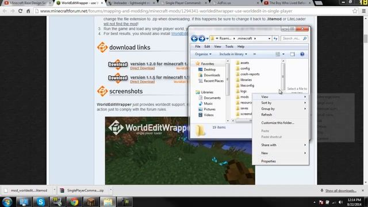Click the Explorer back arrow button
This screenshot has width=368, height=207.
pyautogui.click(x=194, y=39)
